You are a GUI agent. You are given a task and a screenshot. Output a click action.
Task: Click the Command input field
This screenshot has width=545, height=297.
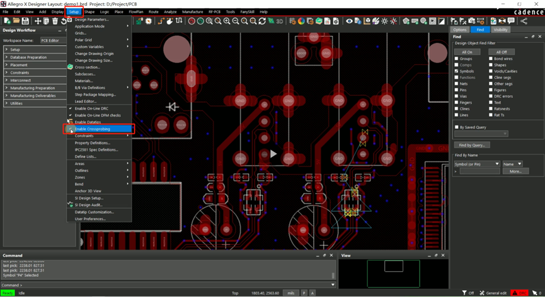tap(168, 285)
